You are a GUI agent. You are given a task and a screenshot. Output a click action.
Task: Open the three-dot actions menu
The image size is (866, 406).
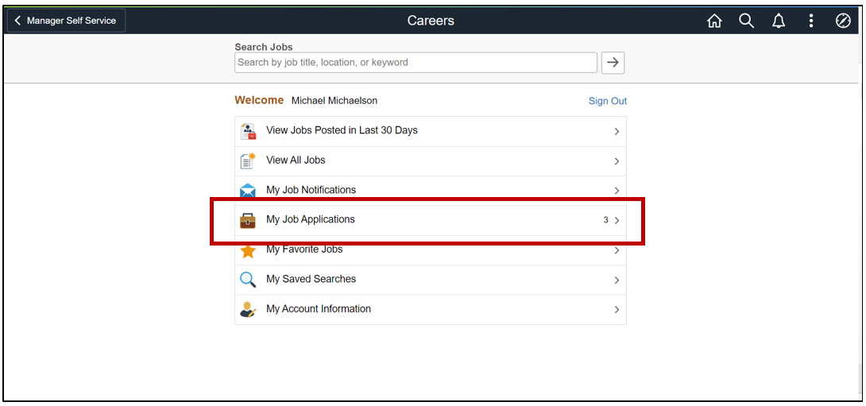click(811, 21)
